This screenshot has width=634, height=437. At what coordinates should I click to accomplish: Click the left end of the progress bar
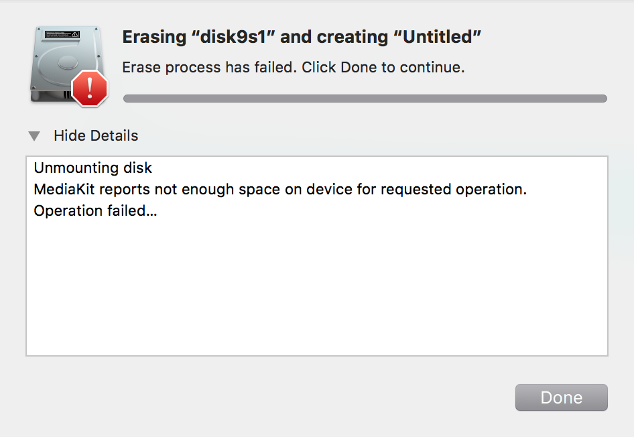pos(129,99)
